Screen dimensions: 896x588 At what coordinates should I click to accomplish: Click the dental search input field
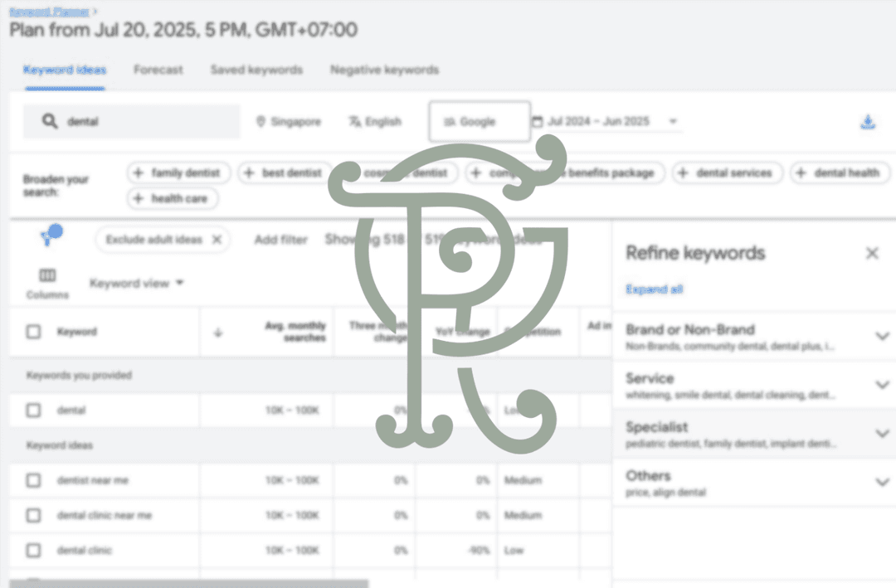(132, 121)
